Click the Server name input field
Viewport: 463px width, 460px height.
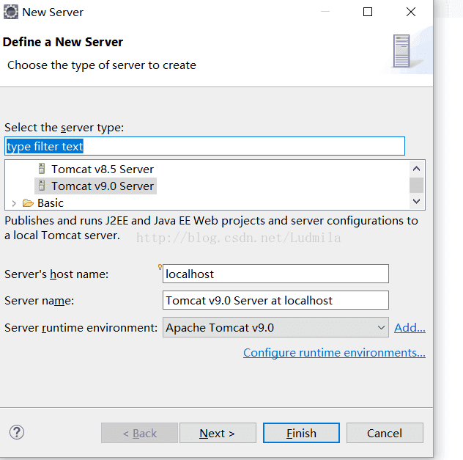[x=275, y=300]
